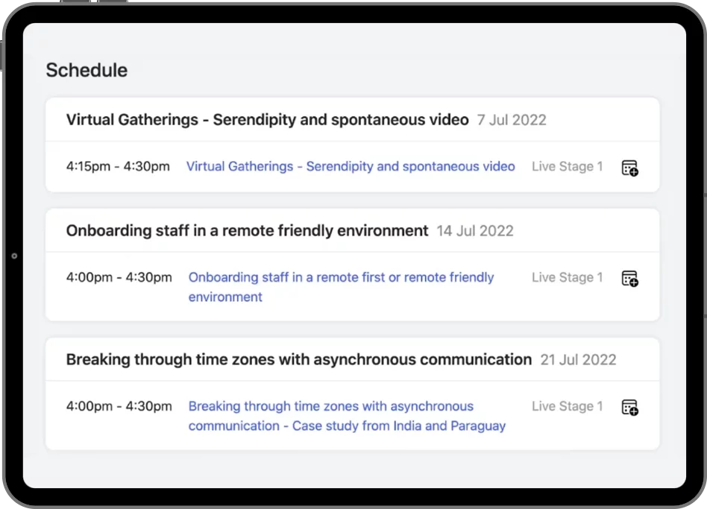
Task: Click add-to-calendar icon for Virtual Gatherings session
Action: (x=629, y=168)
